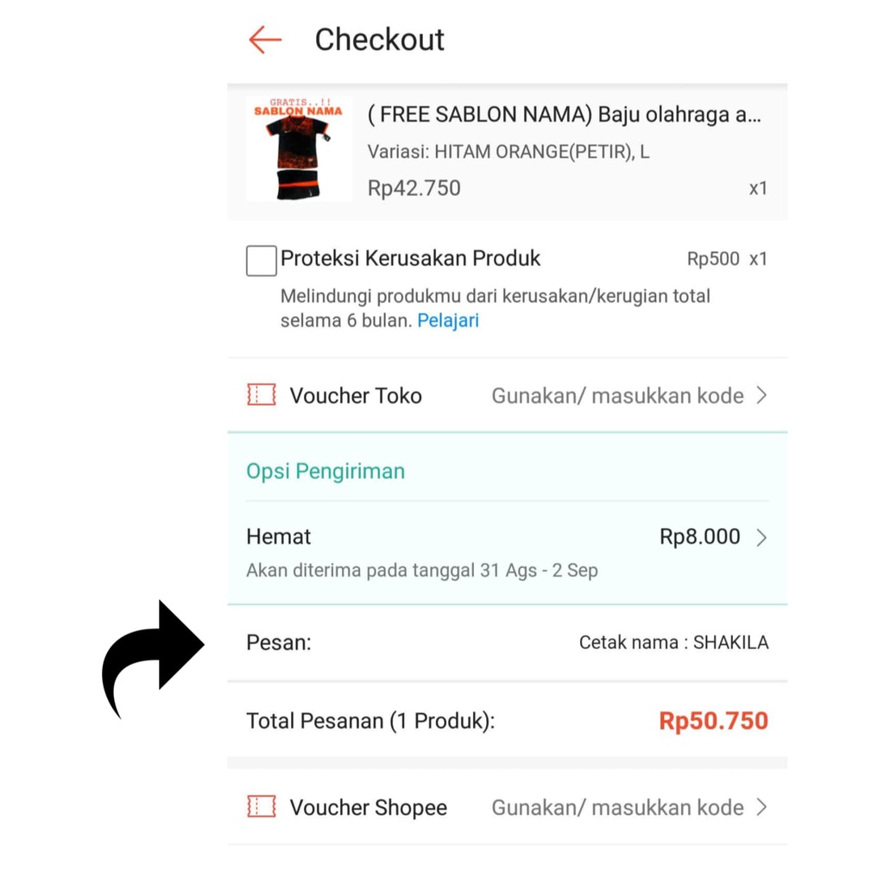Click Total Pesanan amount Rp50.750
This screenshot has width=884, height=884.
[713, 721]
